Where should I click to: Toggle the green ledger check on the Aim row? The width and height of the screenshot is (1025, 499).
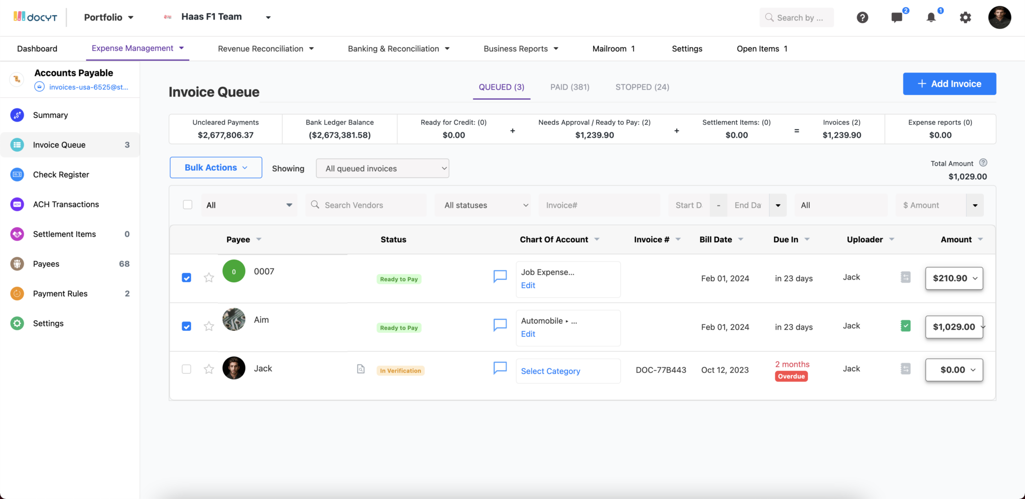click(905, 325)
